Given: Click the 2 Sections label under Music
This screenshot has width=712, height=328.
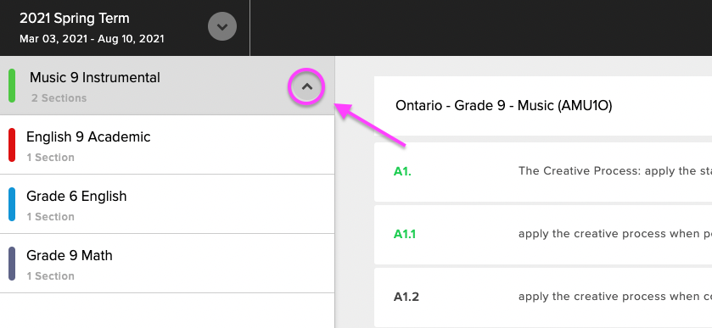Looking at the screenshot, I should (59, 98).
